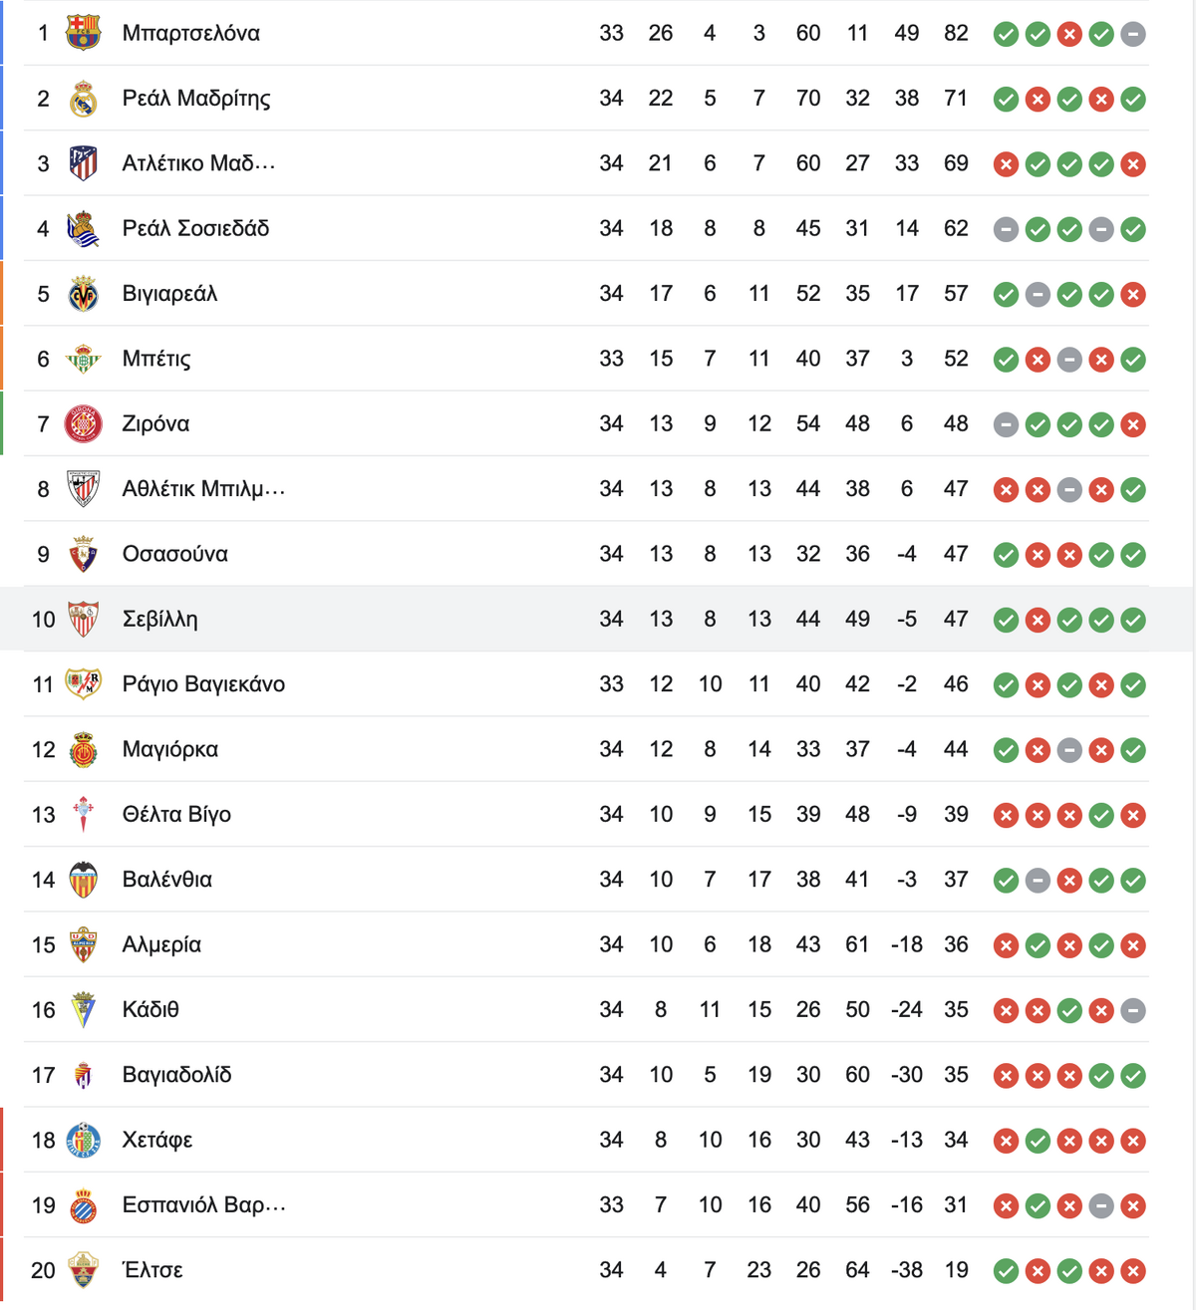Select the Ράγιο Βαγιεκάνο team name
The height and width of the screenshot is (1310, 1196).
pyautogui.click(x=203, y=684)
